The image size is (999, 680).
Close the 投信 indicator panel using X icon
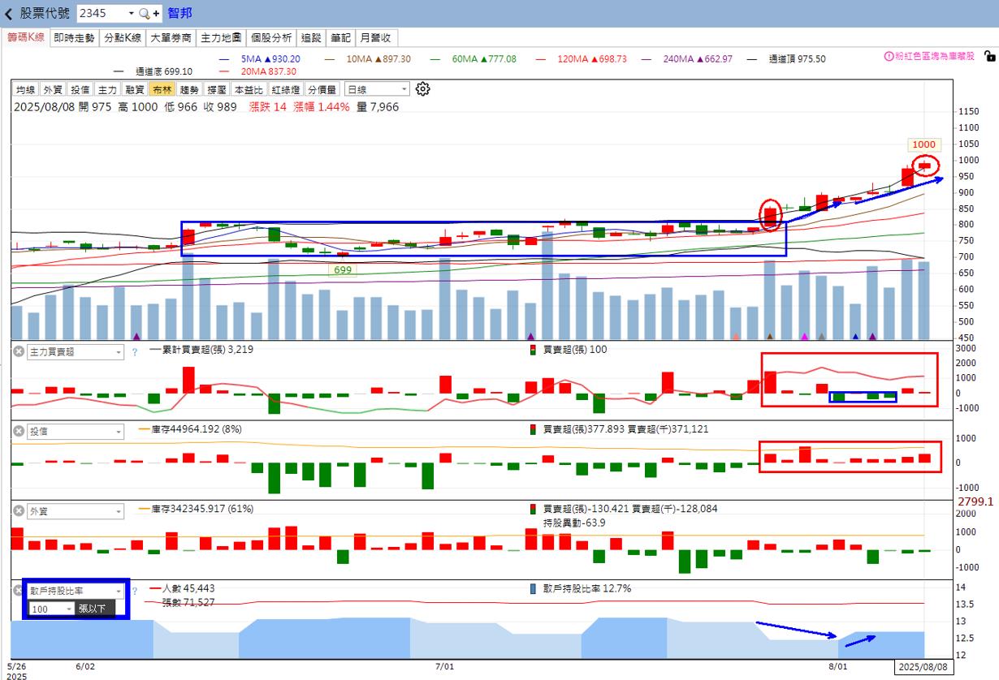pos(18,431)
